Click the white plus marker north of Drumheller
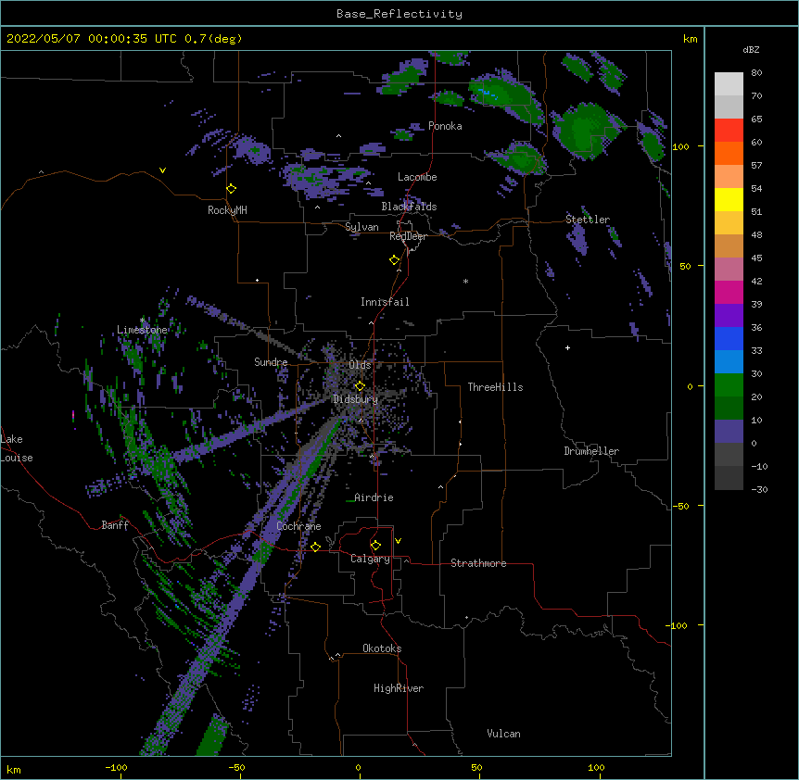This screenshot has width=799, height=780. 567,347
